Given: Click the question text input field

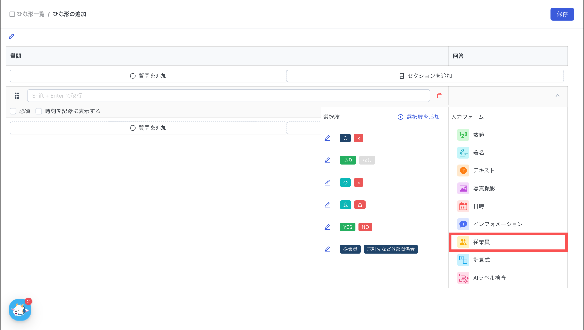Looking at the screenshot, I should pos(228,96).
